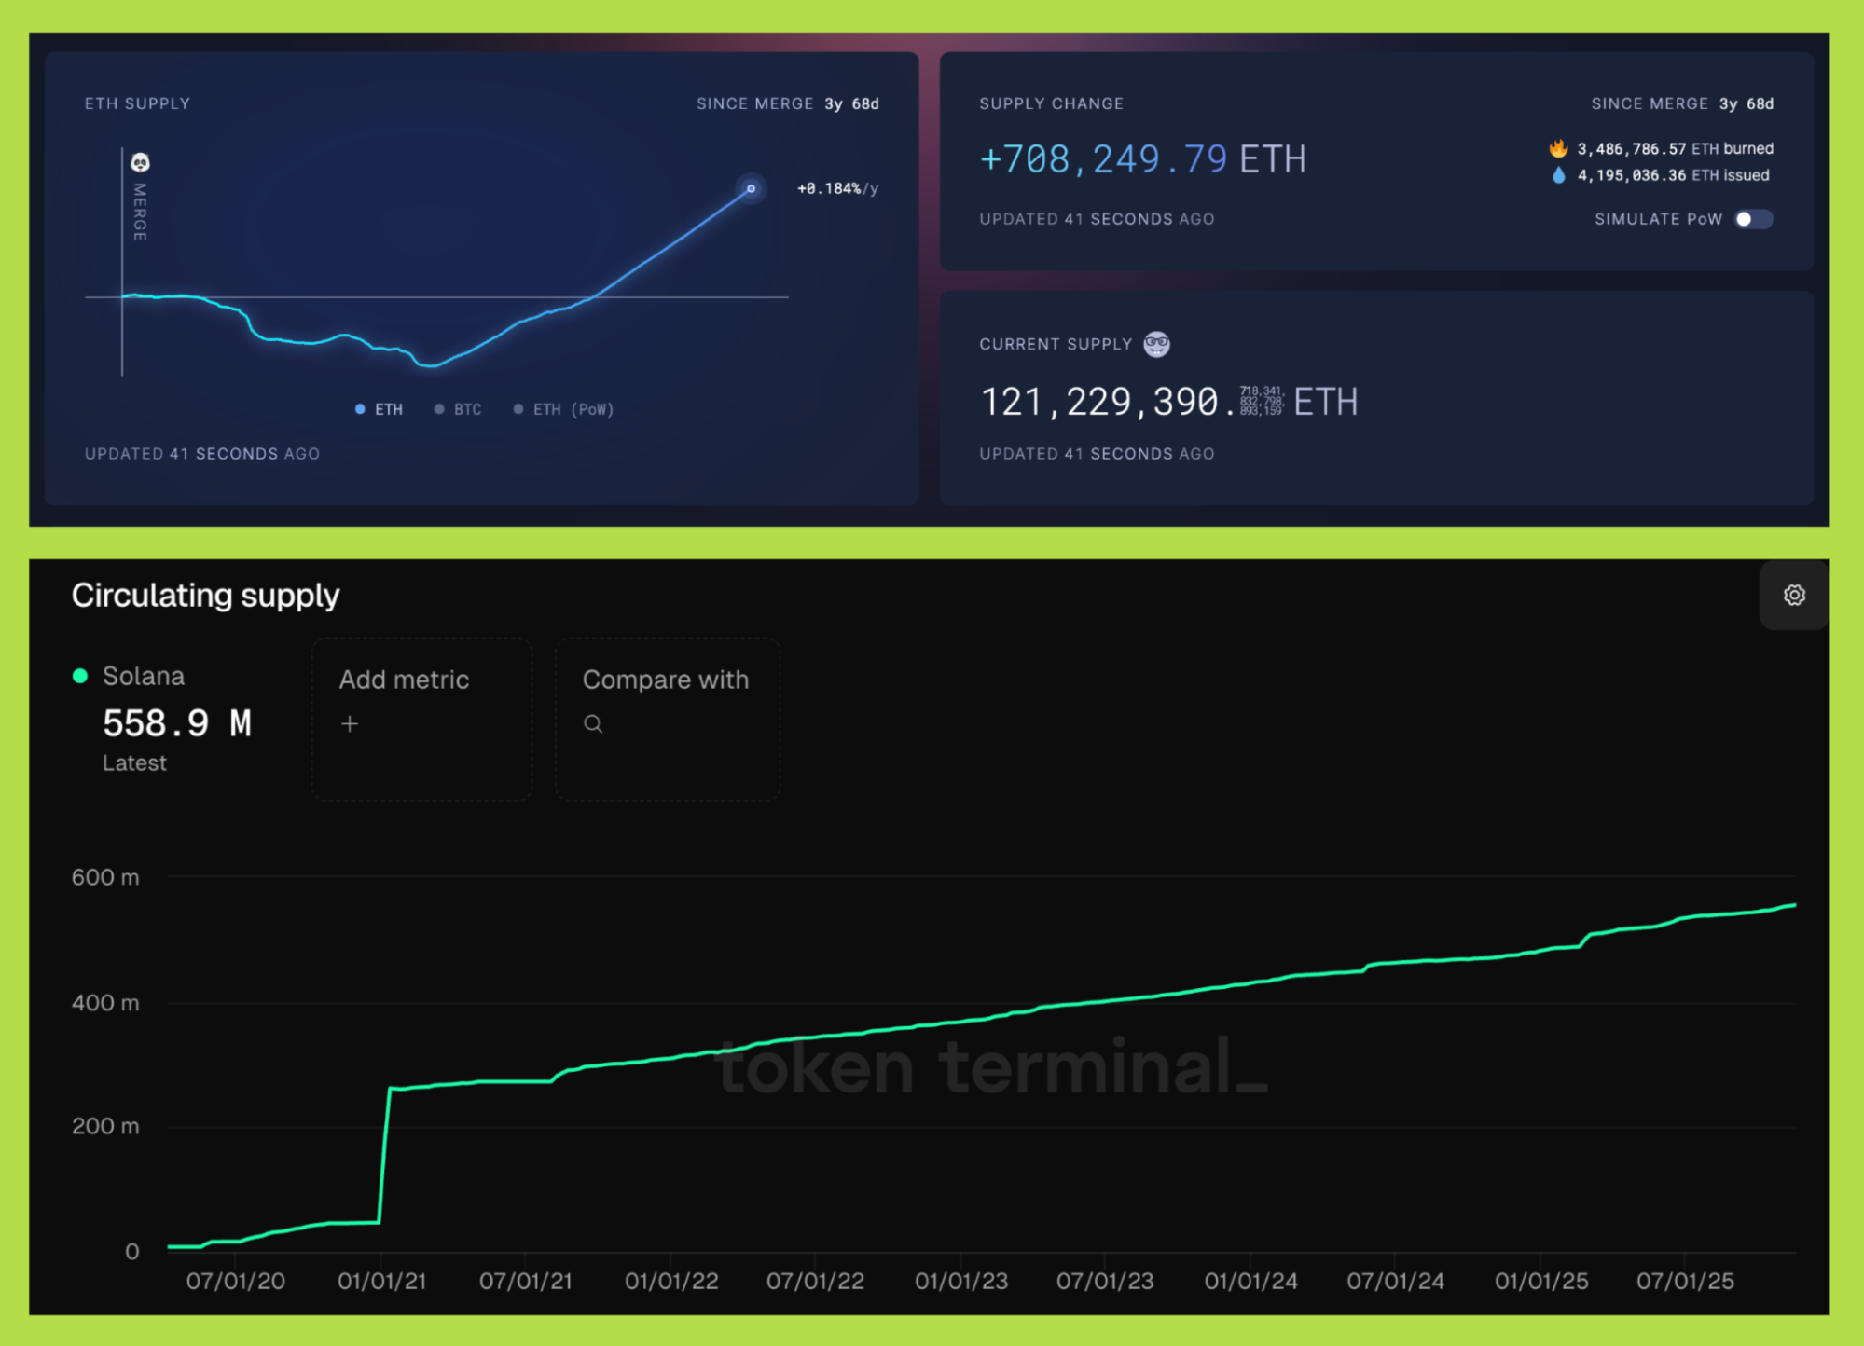Click the fire icon next to ETH burned
The image size is (1864, 1346).
pos(1557,148)
